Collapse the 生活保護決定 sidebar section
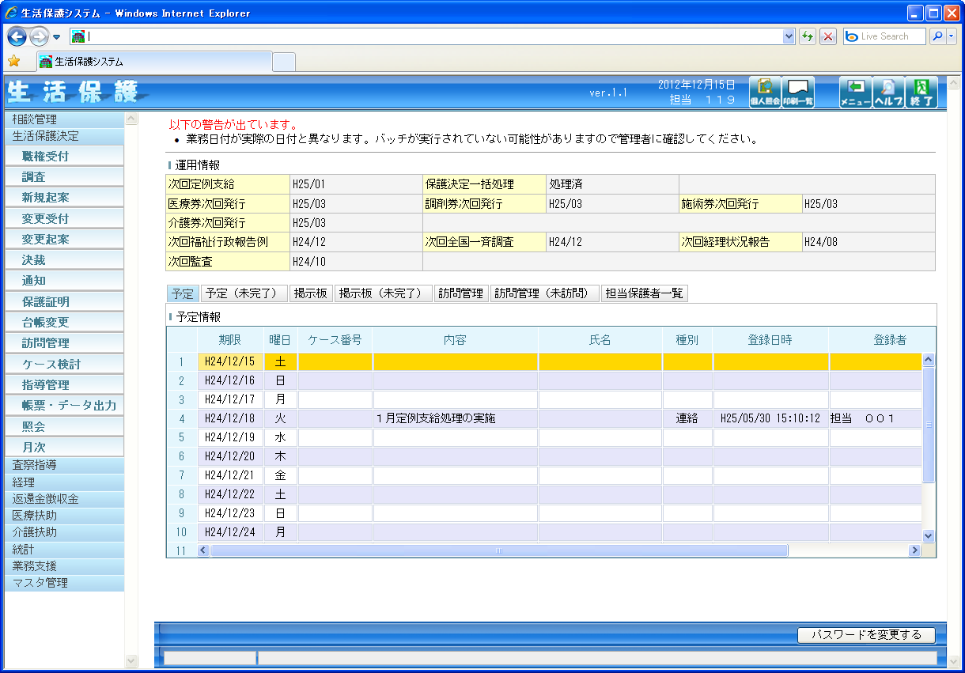The image size is (965, 673). tap(64, 136)
